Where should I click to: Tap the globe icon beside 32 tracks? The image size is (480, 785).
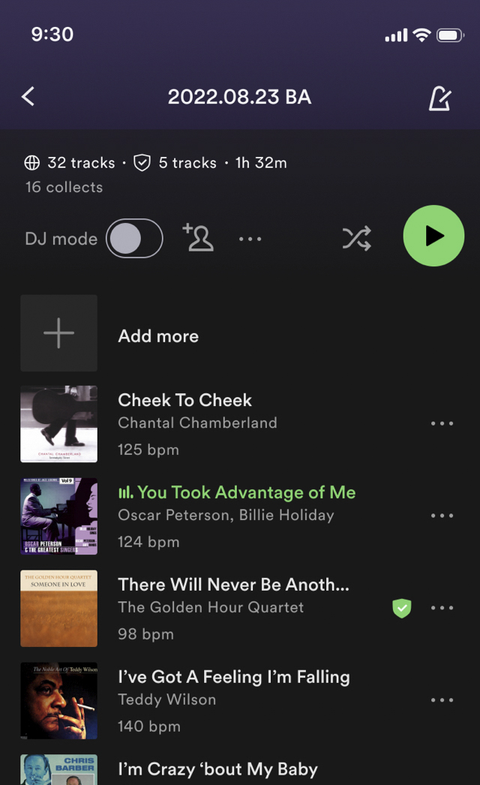(32, 163)
